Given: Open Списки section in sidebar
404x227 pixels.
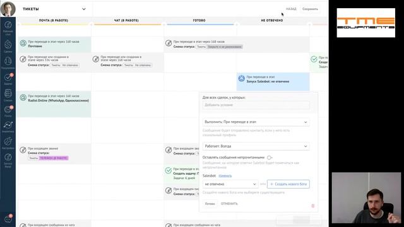Looking at the screenshot, I should point(8,95).
